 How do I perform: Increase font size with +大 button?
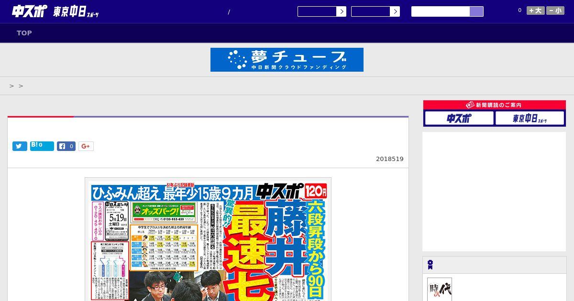click(536, 11)
